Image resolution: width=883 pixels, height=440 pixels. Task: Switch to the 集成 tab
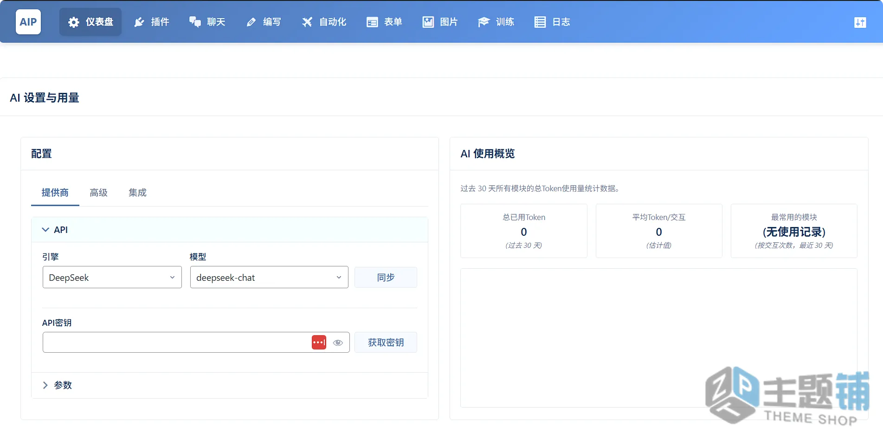tap(137, 193)
